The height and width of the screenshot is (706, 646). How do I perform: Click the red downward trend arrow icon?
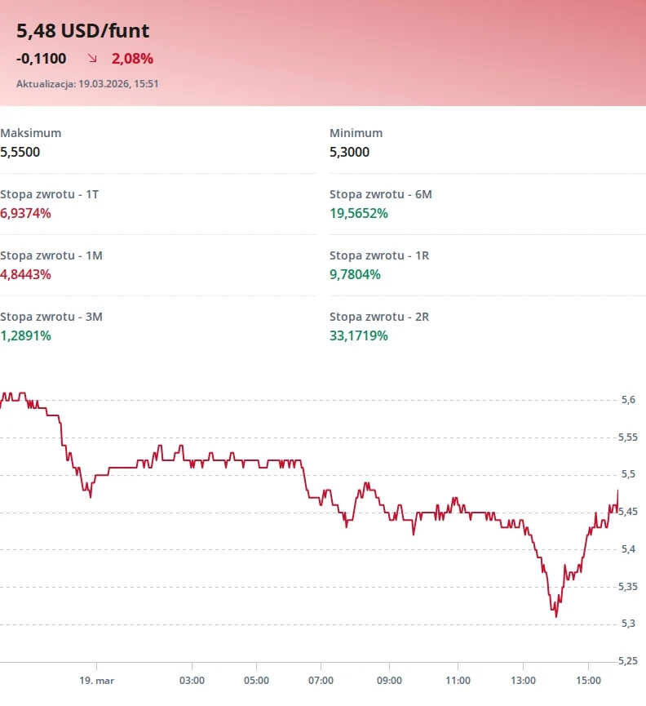[92, 59]
